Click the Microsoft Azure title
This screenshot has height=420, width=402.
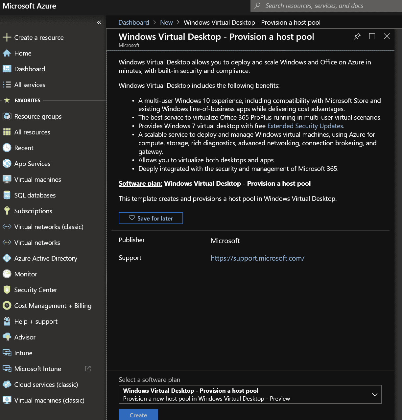coord(29,6)
